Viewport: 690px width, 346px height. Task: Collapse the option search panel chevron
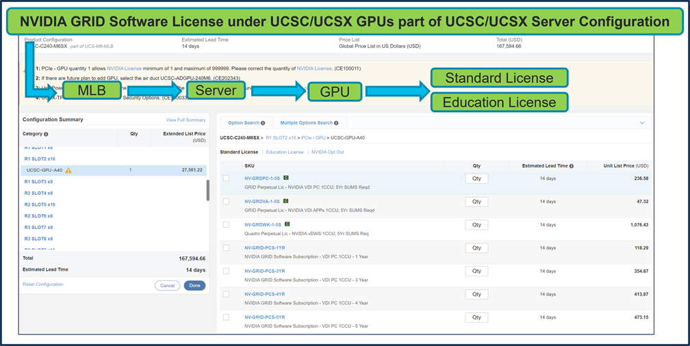click(641, 123)
